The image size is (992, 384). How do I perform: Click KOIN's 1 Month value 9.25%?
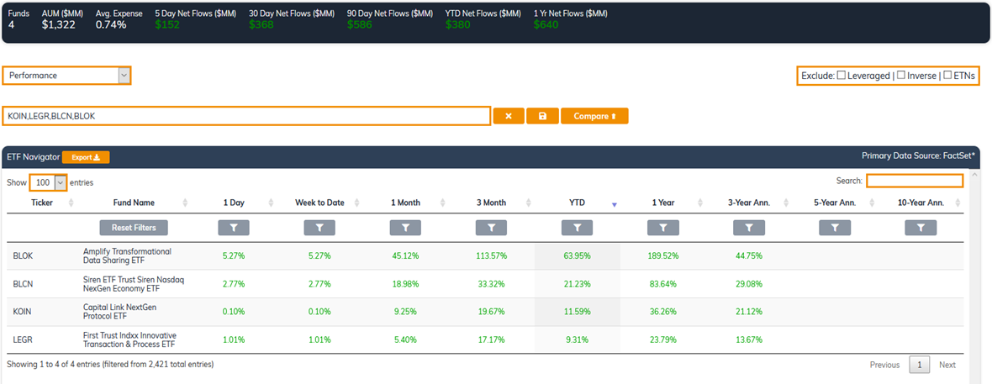[x=405, y=312]
